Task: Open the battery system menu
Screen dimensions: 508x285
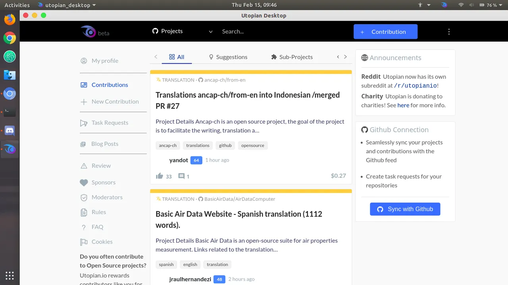Action: click(491, 5)
